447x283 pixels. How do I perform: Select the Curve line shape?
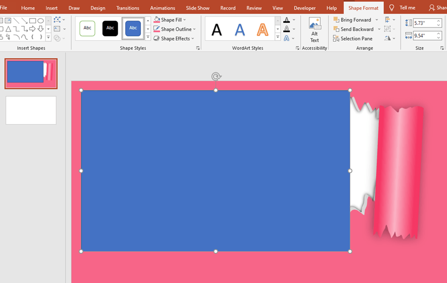[x=24, y=37]
